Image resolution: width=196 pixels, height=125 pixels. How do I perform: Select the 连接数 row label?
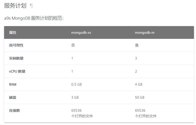(14, 110)
